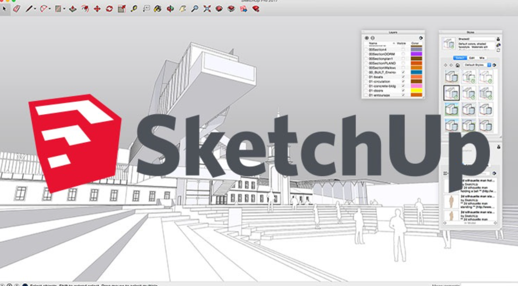This screenshot has height=286, width=518.
Task: Activate the Rotate tool
Action: pos(109,9)
